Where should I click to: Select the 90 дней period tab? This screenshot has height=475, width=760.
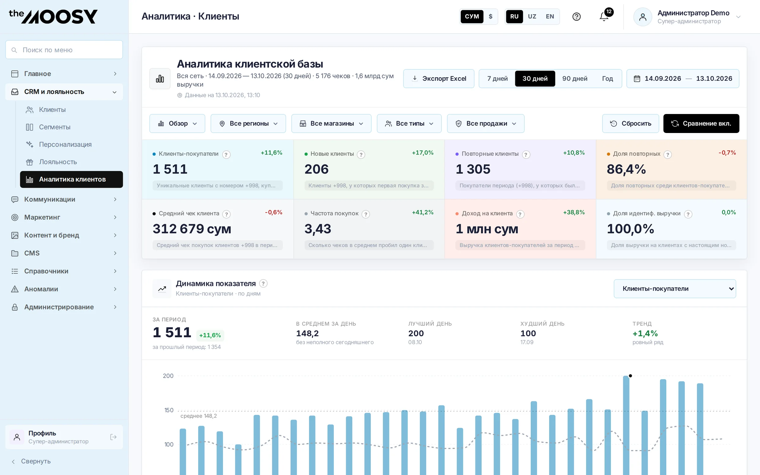[575, 79]
